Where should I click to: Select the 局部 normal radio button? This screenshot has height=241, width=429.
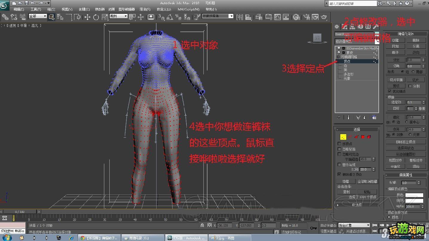(x=413, y=72)
